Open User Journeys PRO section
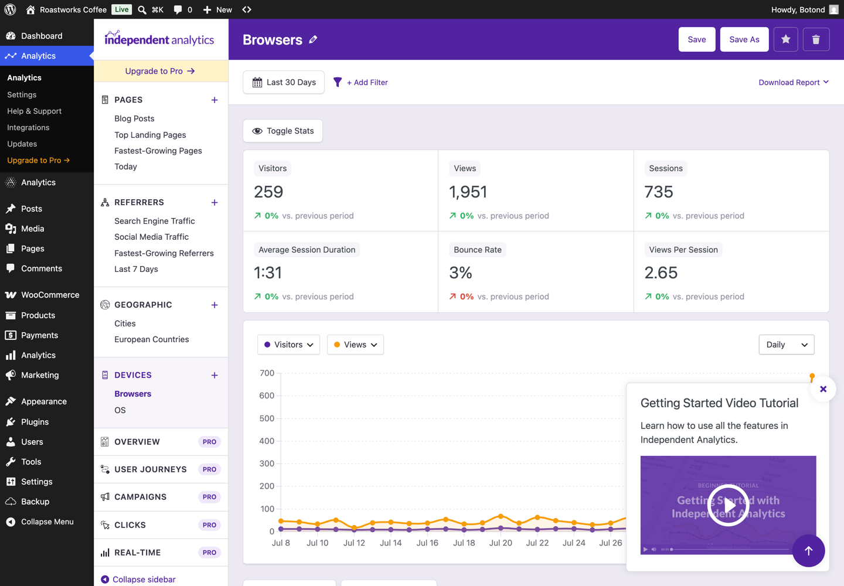 (161, 469)
